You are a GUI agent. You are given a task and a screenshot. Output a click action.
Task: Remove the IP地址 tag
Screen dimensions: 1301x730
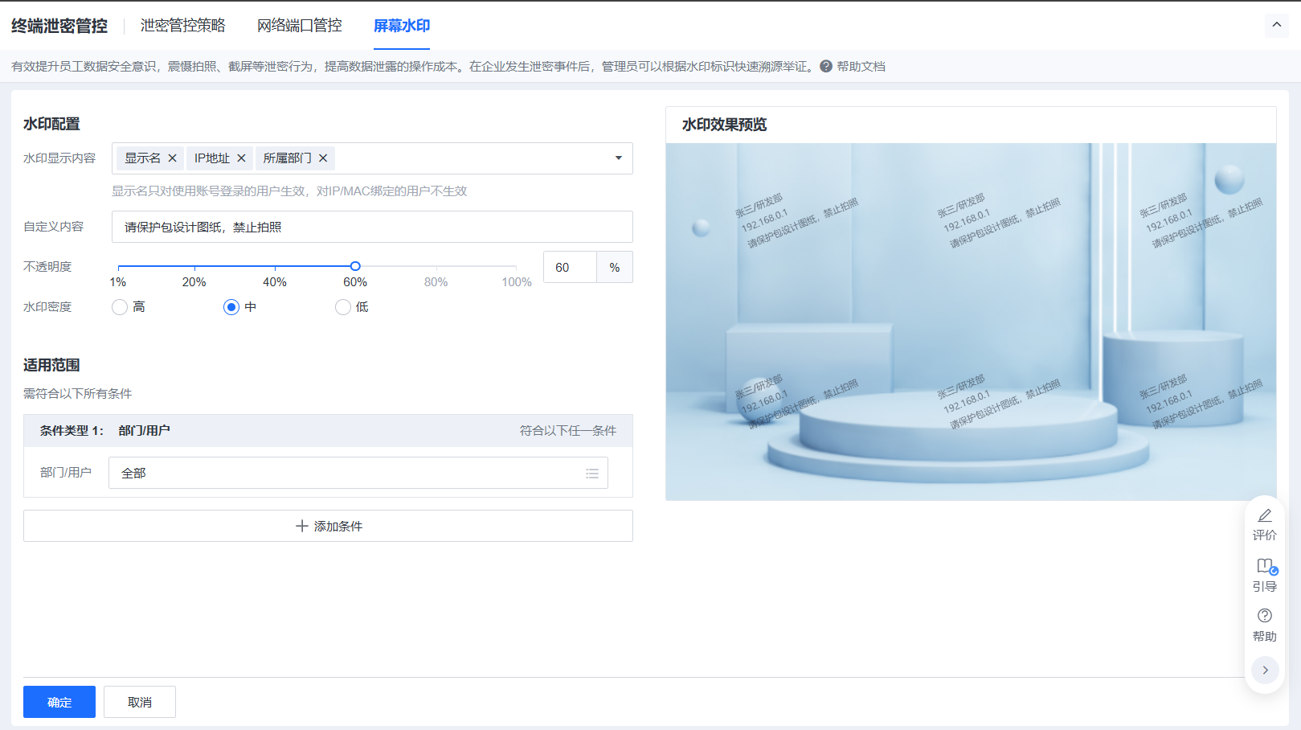pos(241,158)
